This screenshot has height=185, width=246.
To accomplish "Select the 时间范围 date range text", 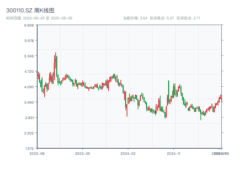I will [39, 18].
